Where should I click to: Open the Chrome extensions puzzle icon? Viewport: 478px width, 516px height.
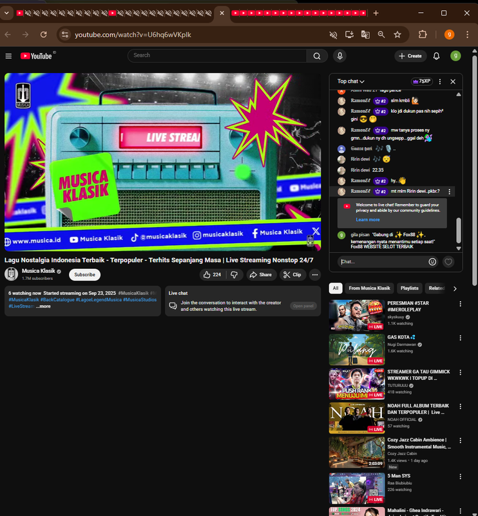(423, 35)
